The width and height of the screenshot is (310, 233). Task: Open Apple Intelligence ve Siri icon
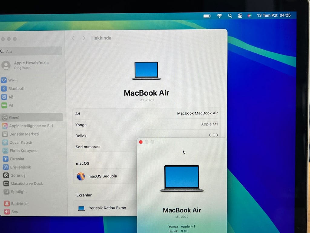(x=5, y=126)
